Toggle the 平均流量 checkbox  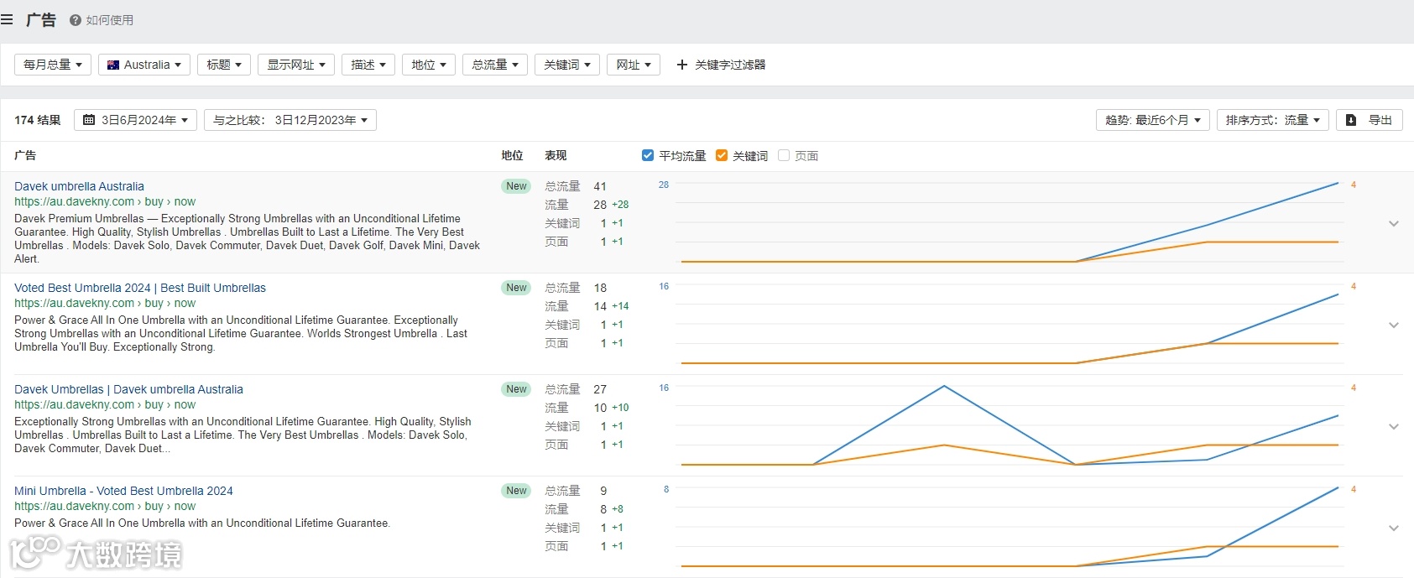pos(648,155)
